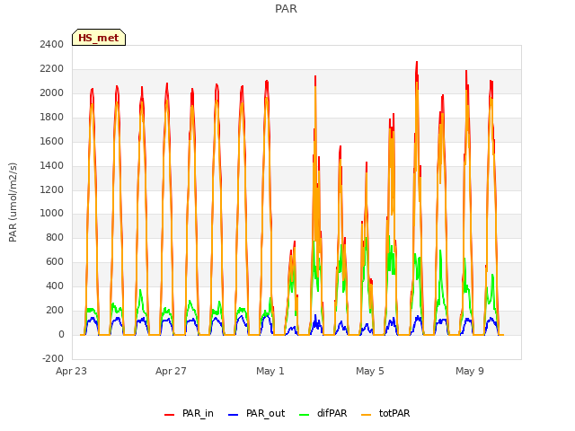Click the Apr 23 x-axis tick label

pyautogui.click(x=71, y=371)
